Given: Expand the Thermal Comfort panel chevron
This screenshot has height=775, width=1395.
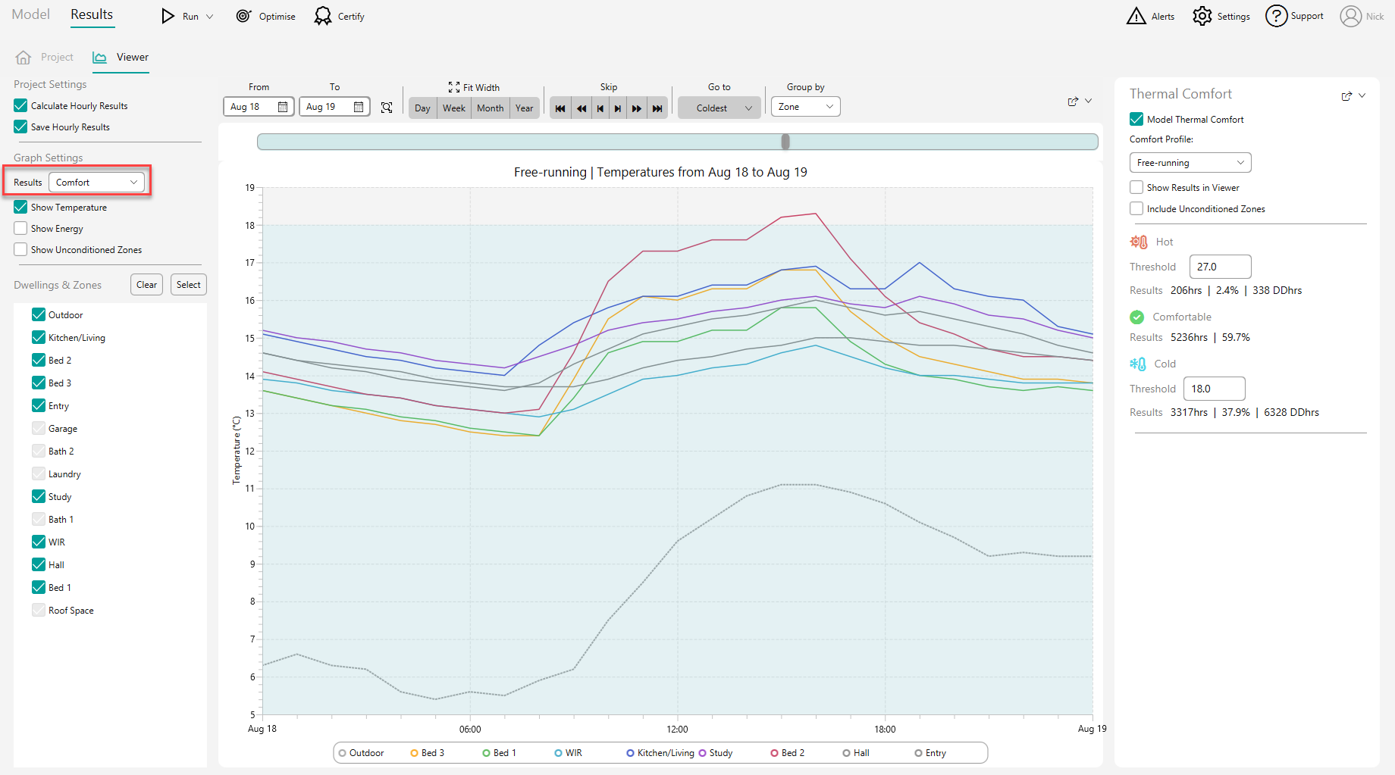Looking at the screenshot, I should coord(1362,95).
